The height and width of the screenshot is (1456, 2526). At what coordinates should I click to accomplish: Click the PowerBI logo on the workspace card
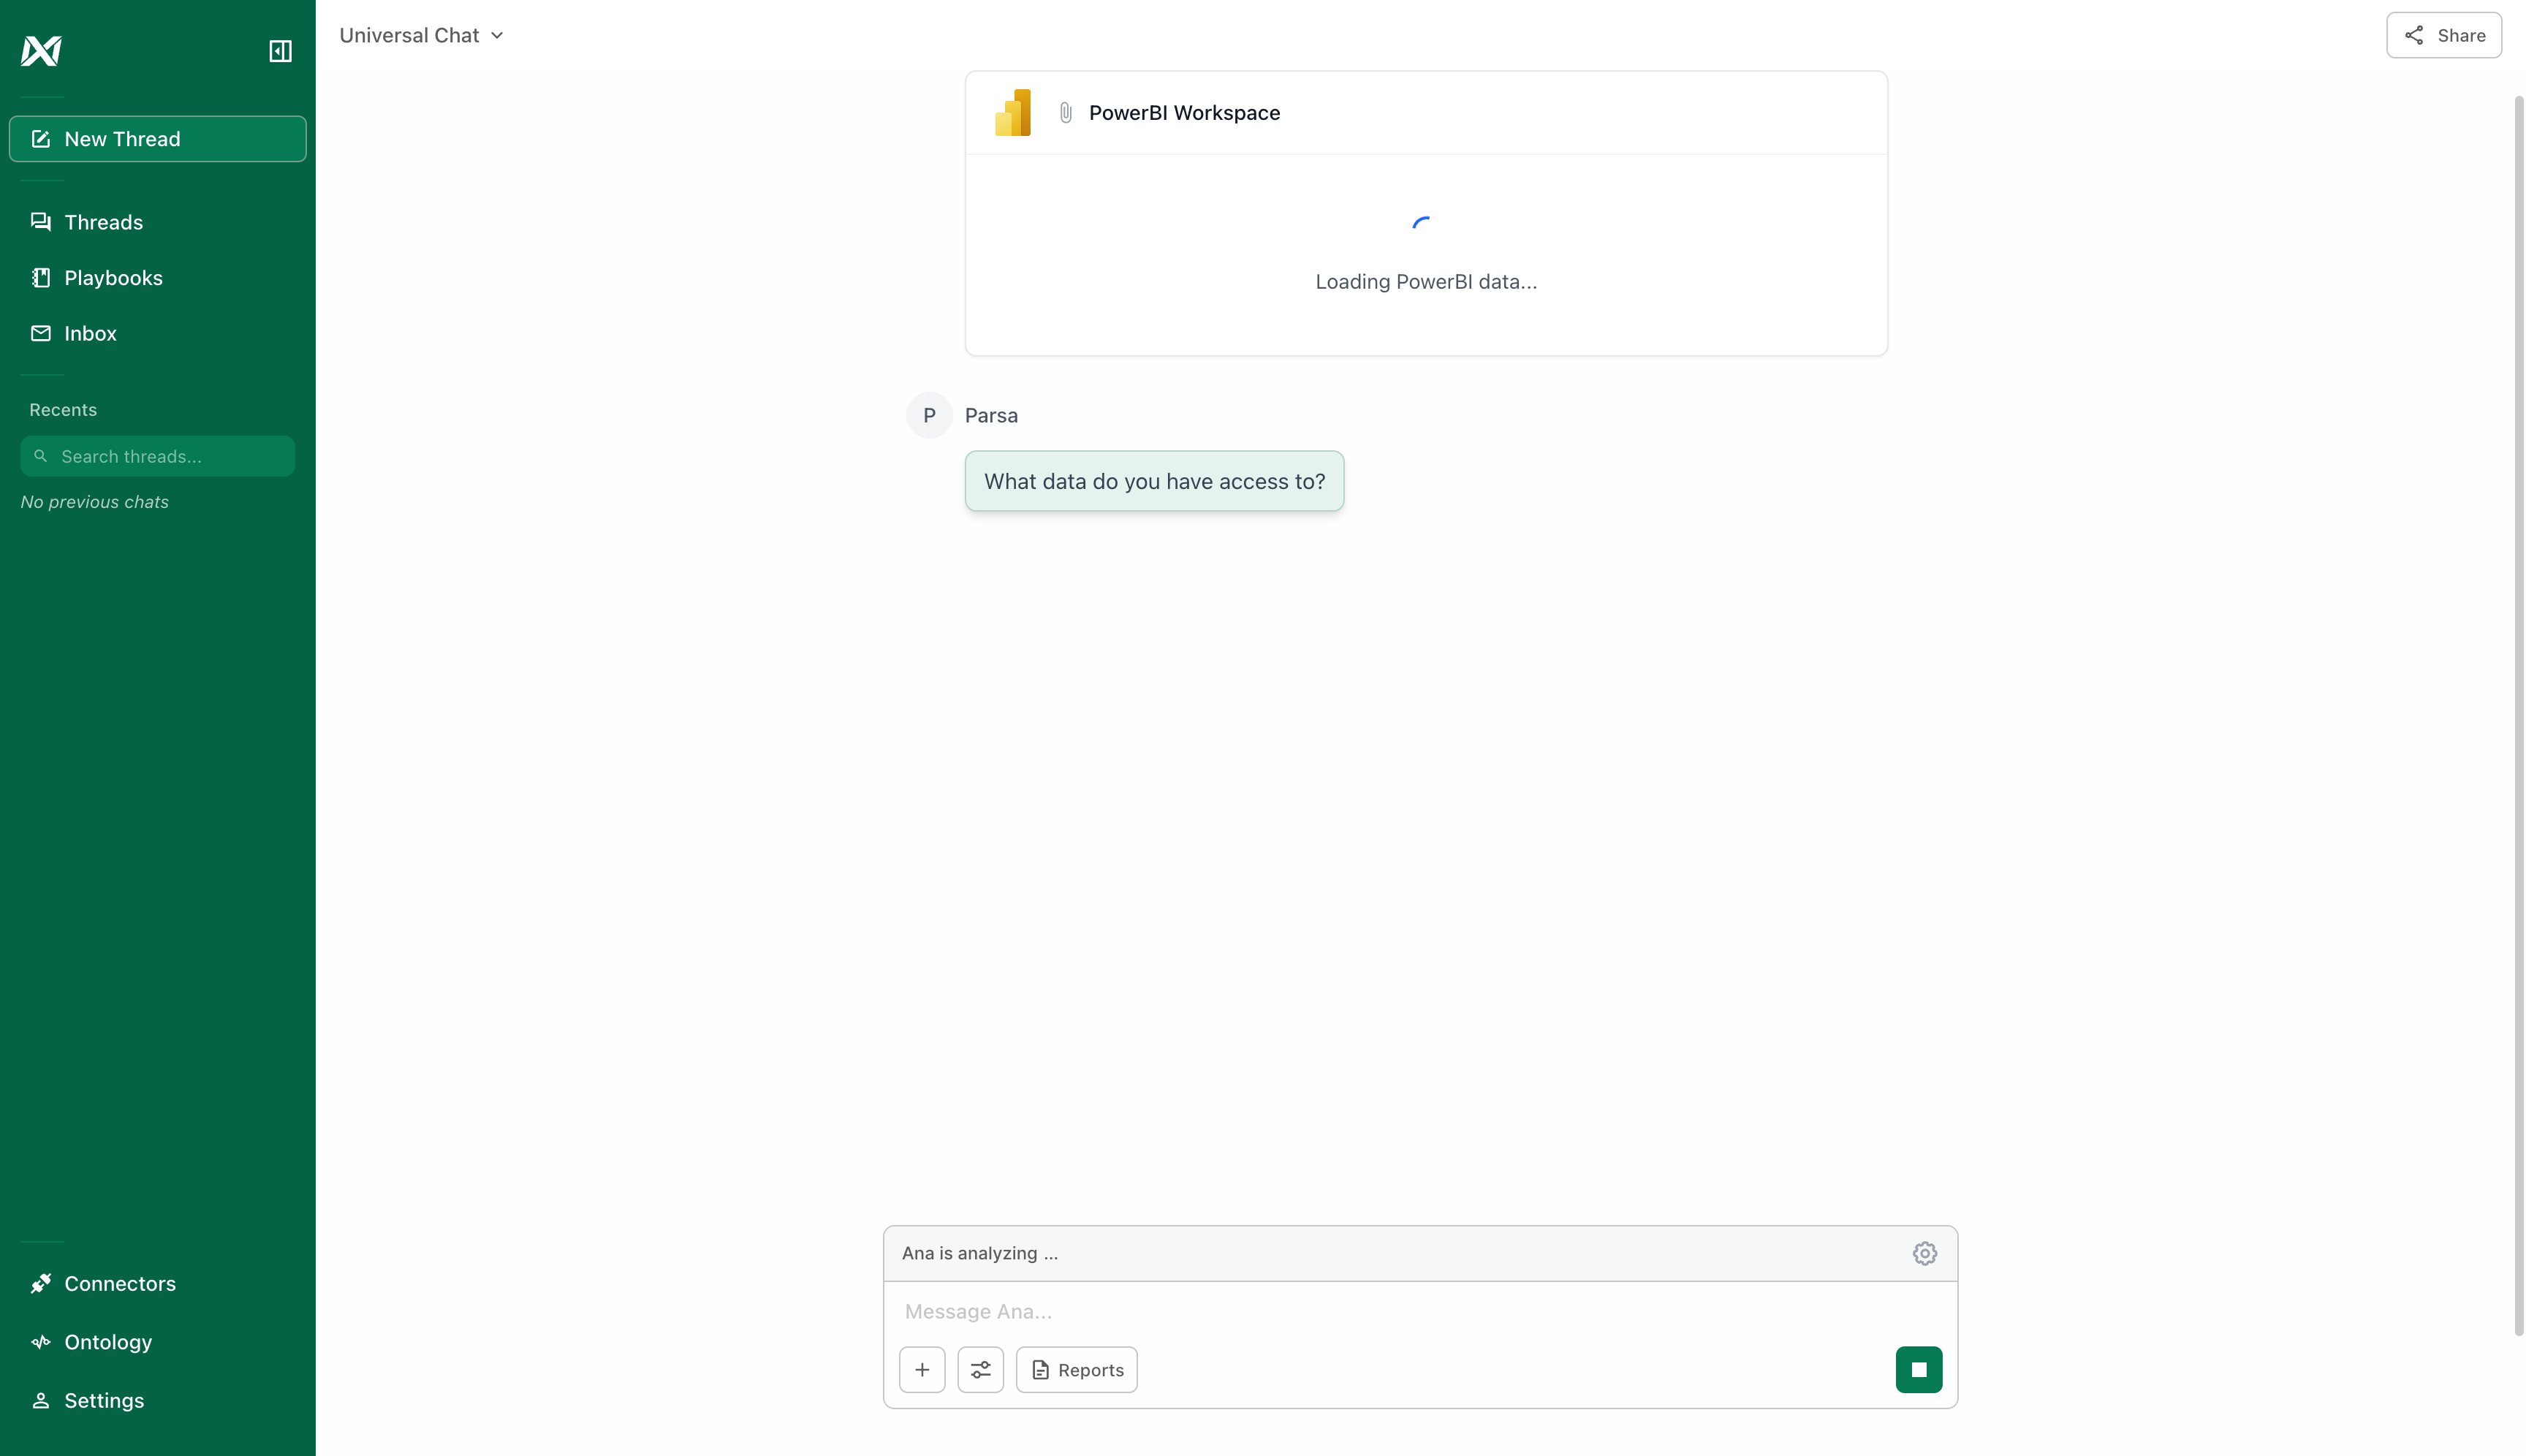point(1013,112)
